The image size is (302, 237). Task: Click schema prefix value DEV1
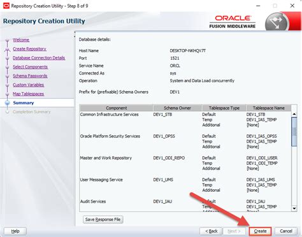(x=175, y=92)
